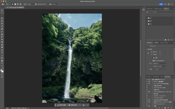The width and height of the screenshot is (175, 109).
Task: Select the Crop tool in the toolbar
Action: 2,21
